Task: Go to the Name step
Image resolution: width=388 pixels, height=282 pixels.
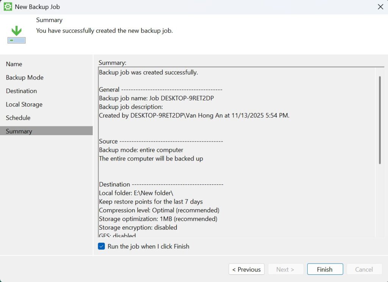Action: [14, 64]
